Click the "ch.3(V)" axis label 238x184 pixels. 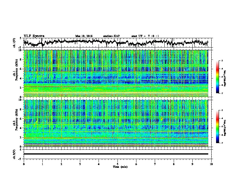click(x=14, y=154)
